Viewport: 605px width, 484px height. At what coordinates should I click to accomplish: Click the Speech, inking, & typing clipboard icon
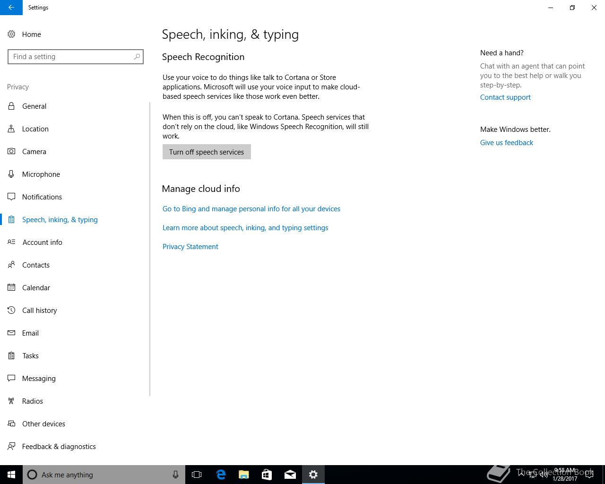11,219
